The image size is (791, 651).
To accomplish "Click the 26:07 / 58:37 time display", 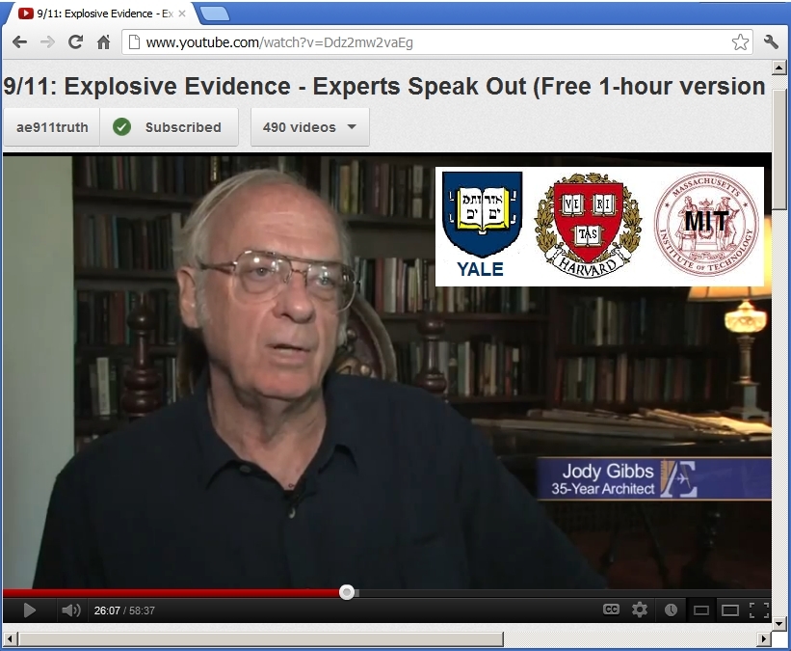I will pyautogui.click(x=124, y=610).
